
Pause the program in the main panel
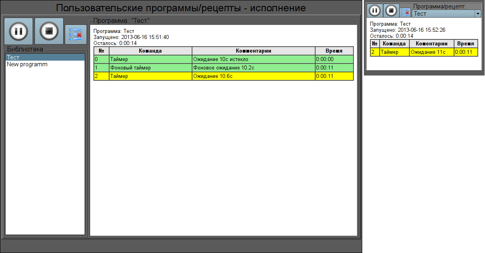pyautogui.click(x=19, y=31)
